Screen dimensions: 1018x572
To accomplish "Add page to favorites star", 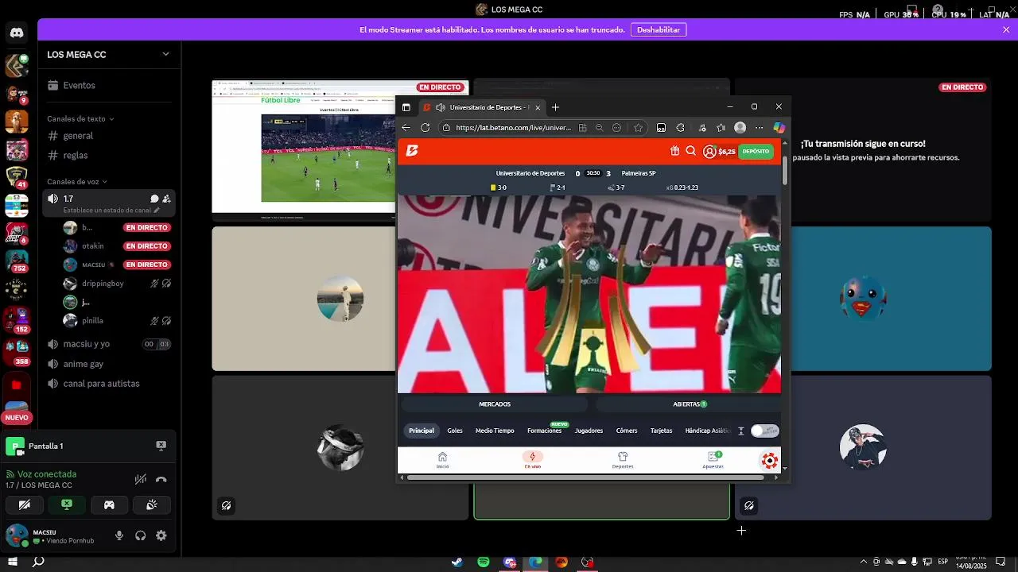I will tap(637, 127).
